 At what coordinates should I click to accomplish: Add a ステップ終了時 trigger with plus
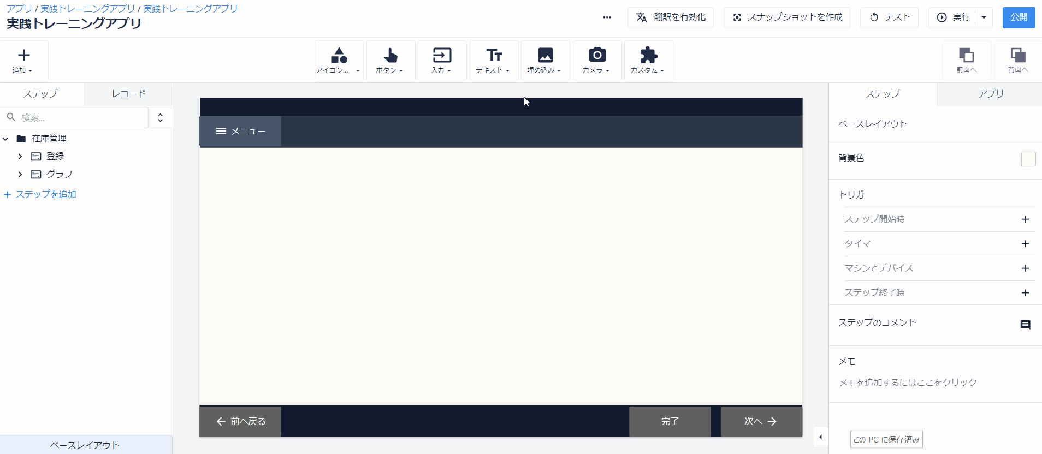(1025, 293)
